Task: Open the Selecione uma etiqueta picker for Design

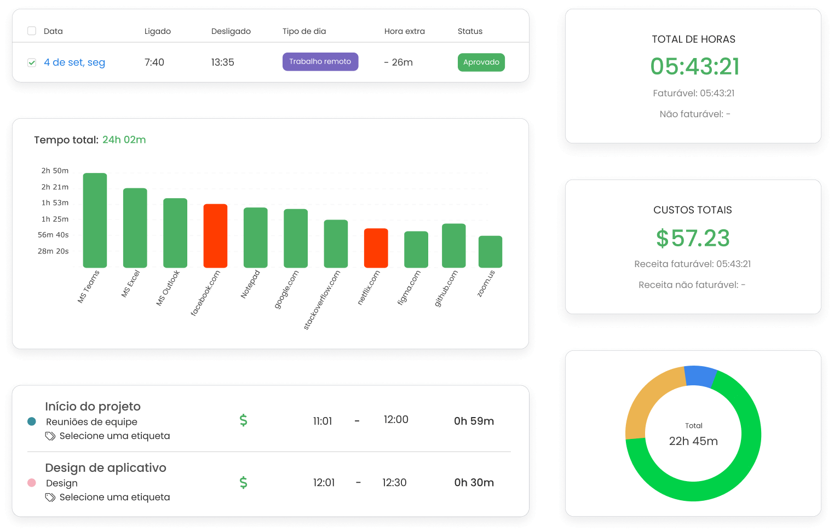Action: [114, 497]
